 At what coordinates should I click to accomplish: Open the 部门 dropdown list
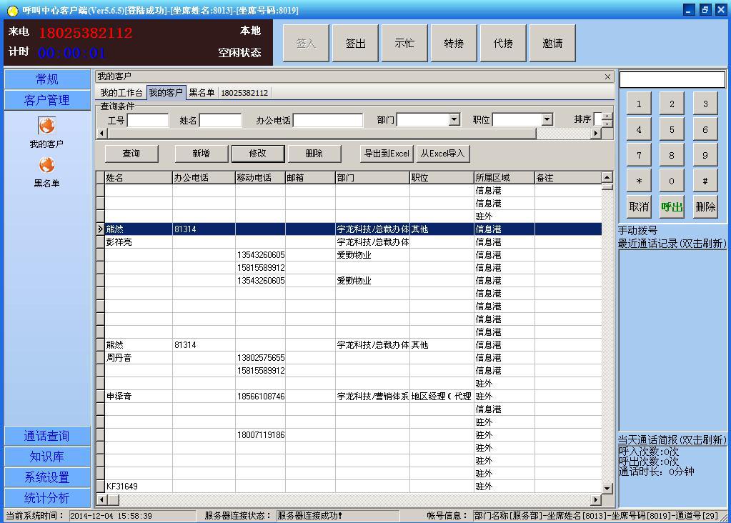(454, 120)
